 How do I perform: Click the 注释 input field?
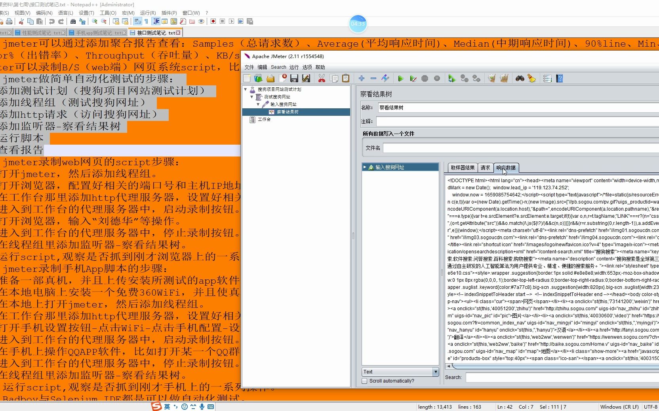tap(517, 121)
